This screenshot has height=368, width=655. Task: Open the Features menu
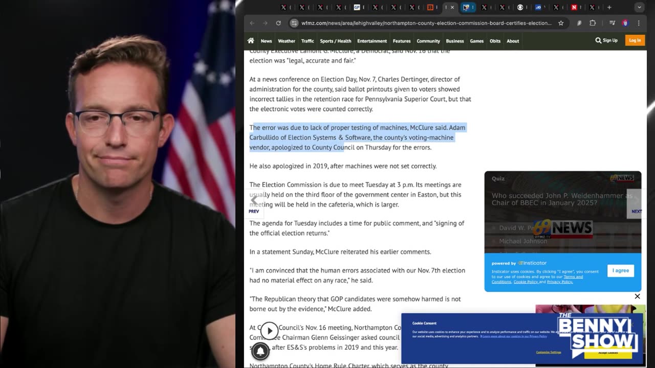402,41
